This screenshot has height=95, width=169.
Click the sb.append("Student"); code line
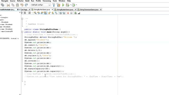(x=37, y=40)
